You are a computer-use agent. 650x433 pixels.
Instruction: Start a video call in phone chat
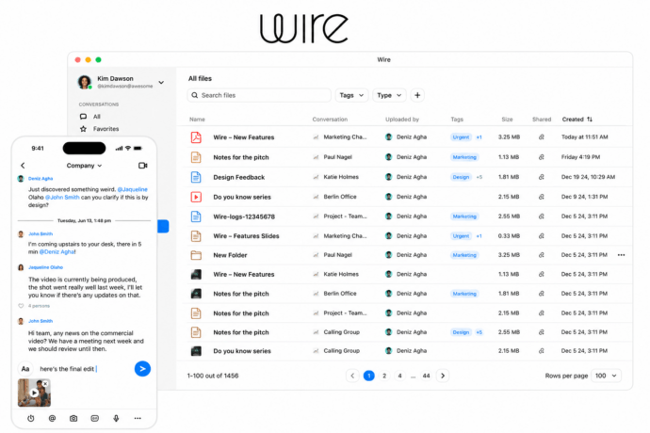(x=142, y=166)
